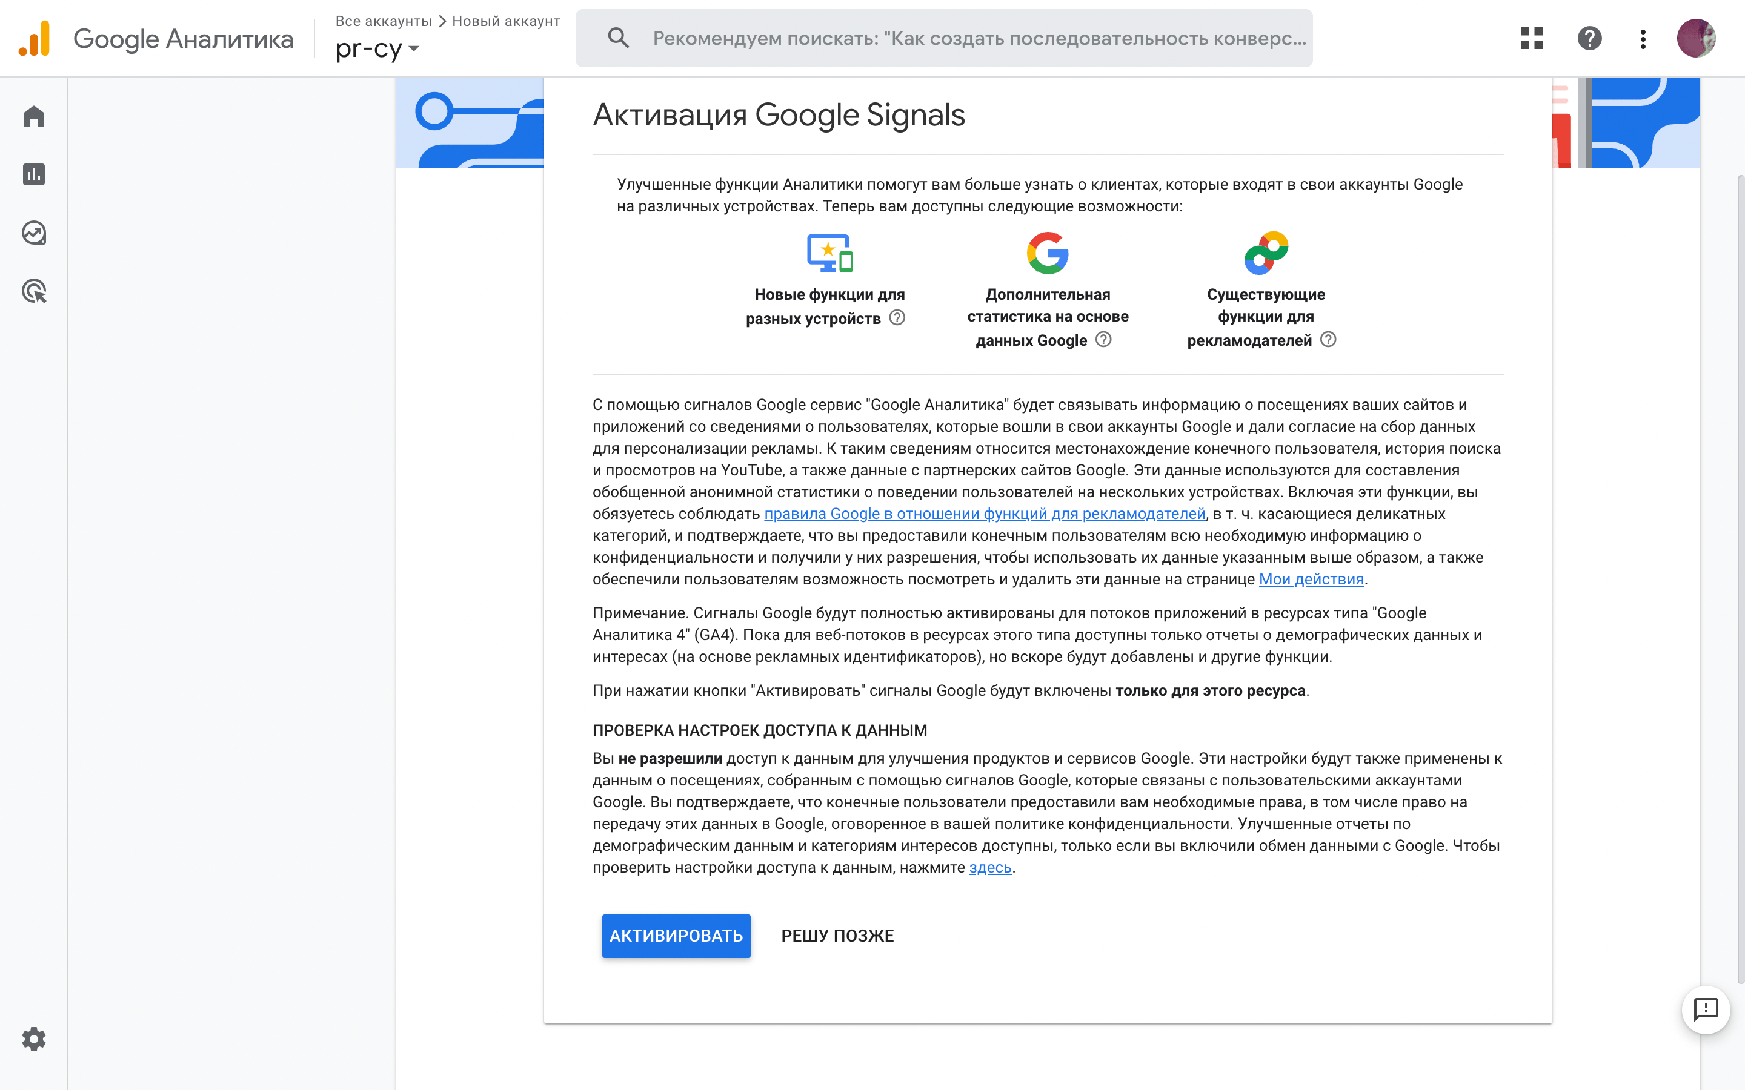Click the search magnifier icon

(x=618, y=38)
